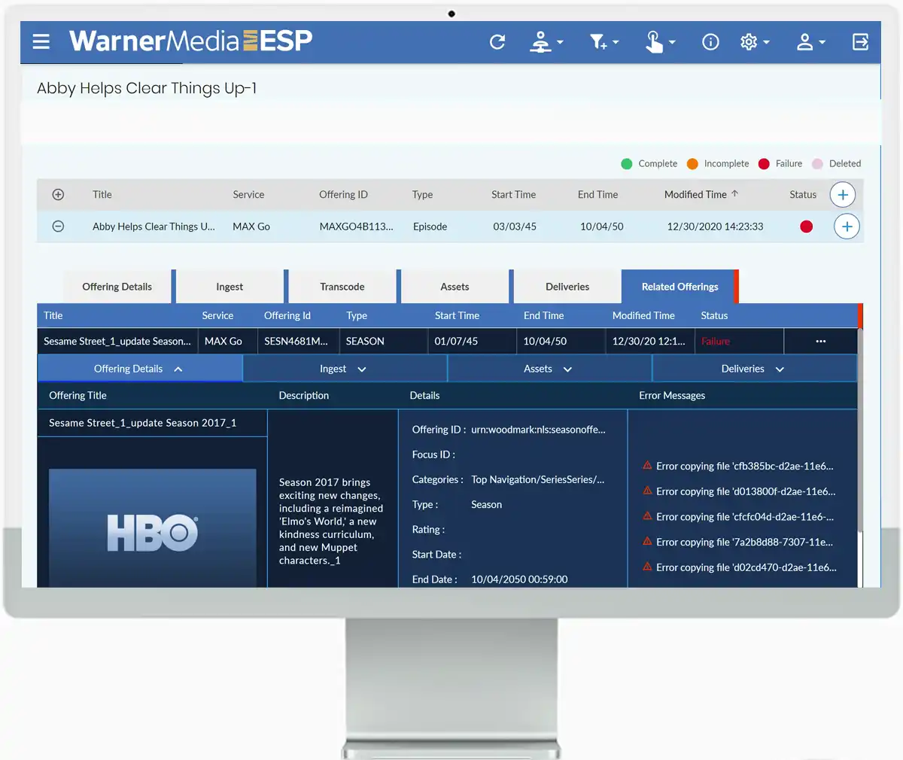Click the 'Abby Helps Clear Things Up-1' page title
Viewport: 903px width, 760px height.
pos(147,88)
